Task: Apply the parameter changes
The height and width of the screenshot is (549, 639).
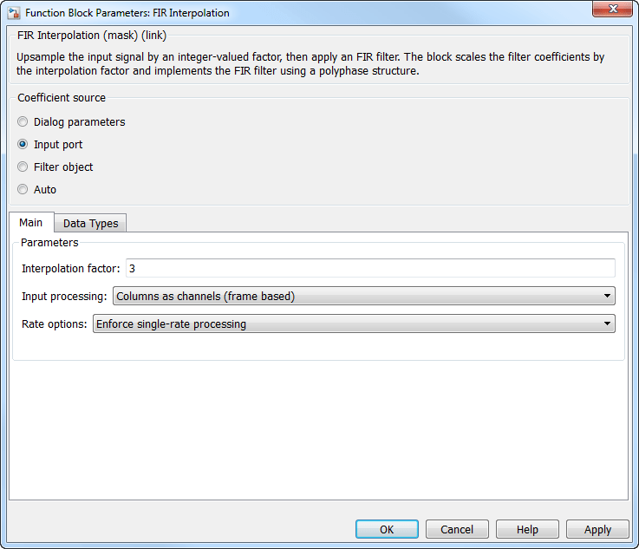Action: (x=597, y=530)
